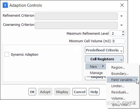Select the New submenu entry
The height and width of the screenshot is (109, 140).
96,66
